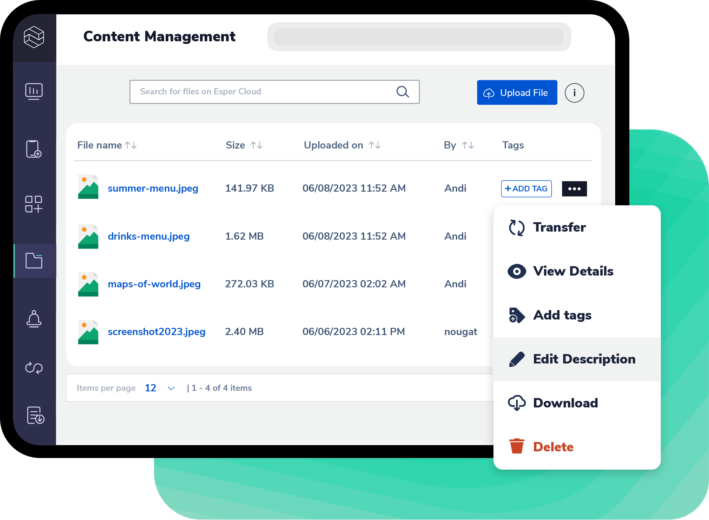Click the Esper Cloud file search field

click(274, 92)
